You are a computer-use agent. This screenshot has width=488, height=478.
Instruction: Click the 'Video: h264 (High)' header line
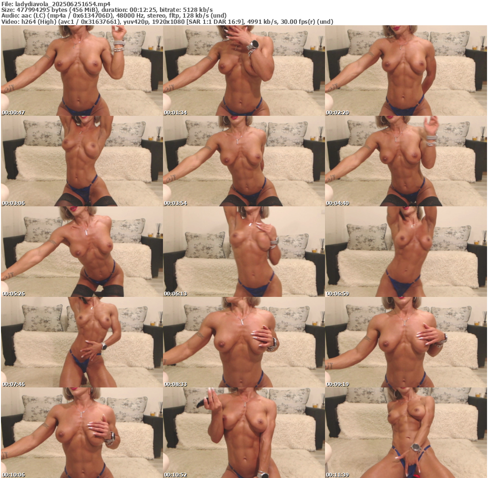pos(167,22)
